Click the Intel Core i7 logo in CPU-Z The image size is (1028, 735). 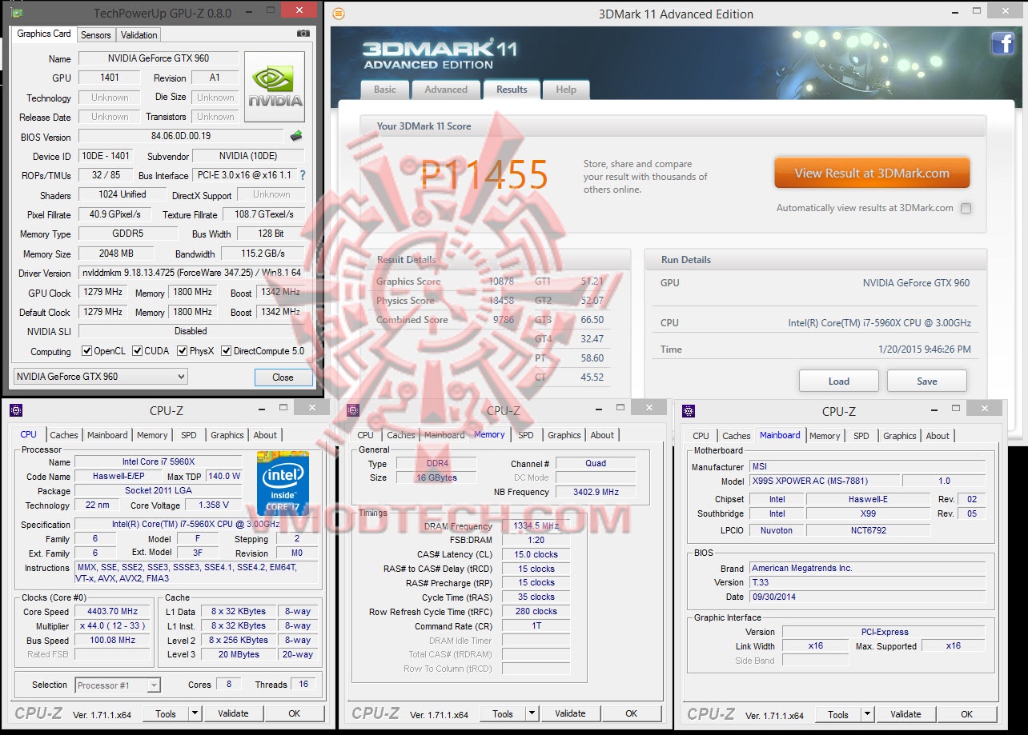pos(283,482)
